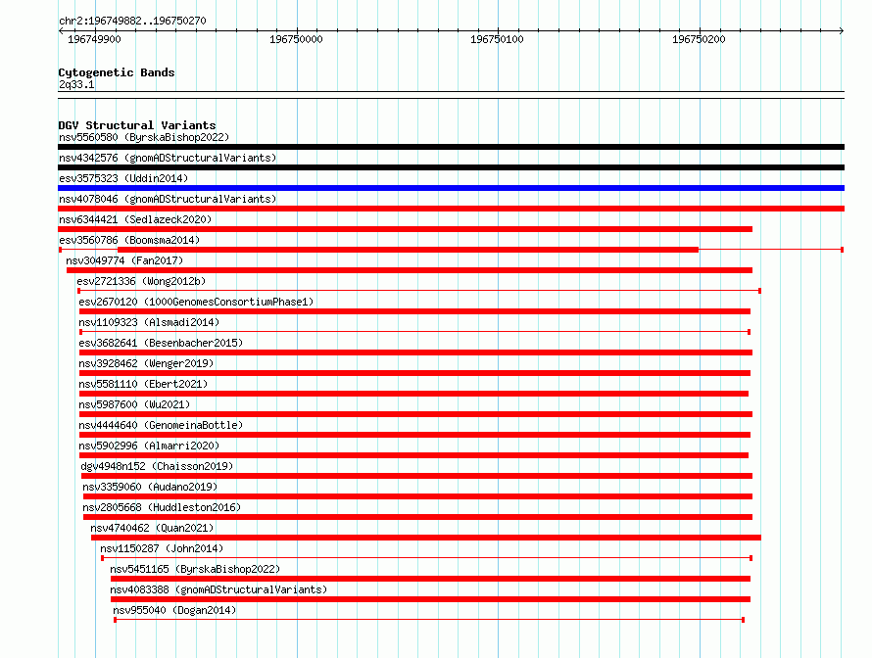Click the ruler's left arrow end
872x658 pixels.
click(61, 31)
